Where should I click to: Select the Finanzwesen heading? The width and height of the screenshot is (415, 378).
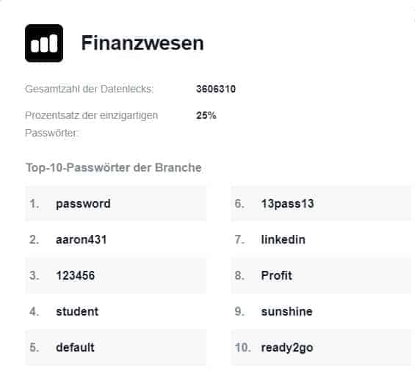click(x=142, y=43)
